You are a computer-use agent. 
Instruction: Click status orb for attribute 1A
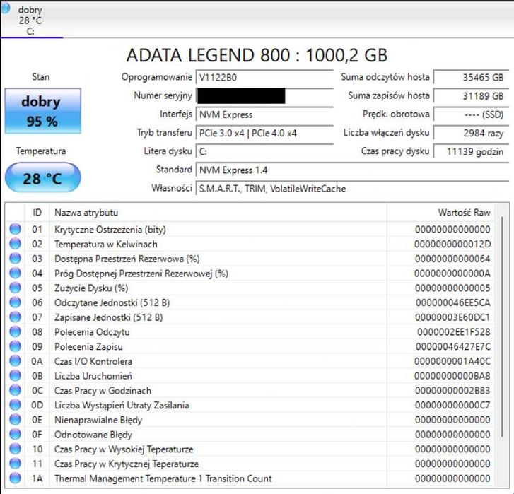(15, 478)
